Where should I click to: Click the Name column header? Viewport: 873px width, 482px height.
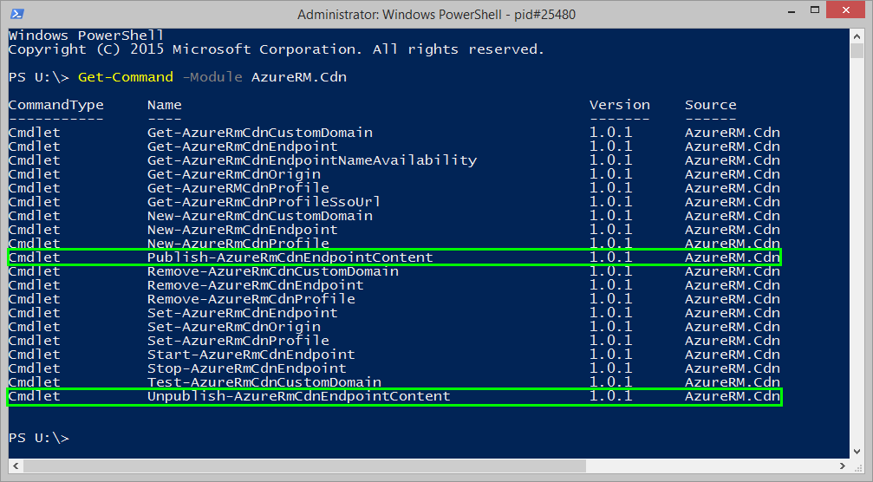(x=164, y=105)
